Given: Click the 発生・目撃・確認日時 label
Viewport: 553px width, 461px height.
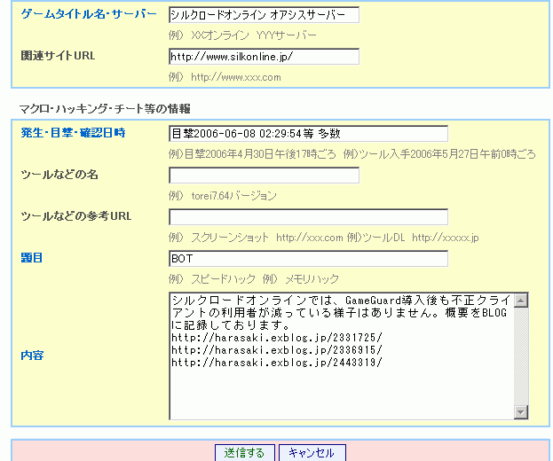Looking at the screenshot, I should 73,133.
